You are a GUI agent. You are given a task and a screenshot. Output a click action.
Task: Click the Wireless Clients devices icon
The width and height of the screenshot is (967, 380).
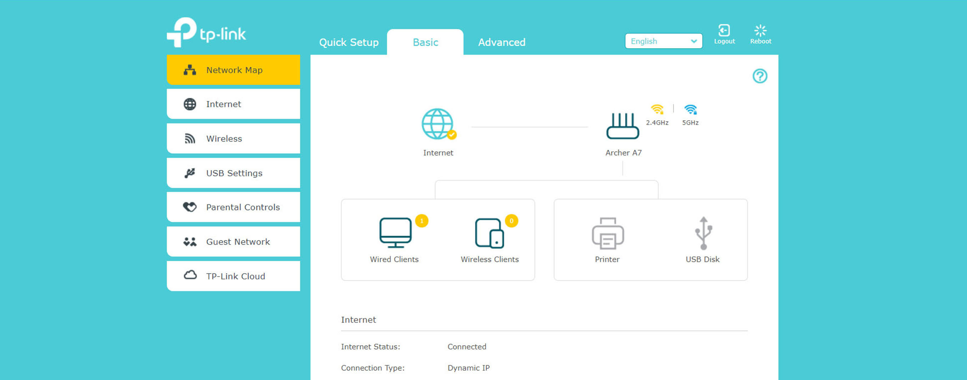(489, 233)
